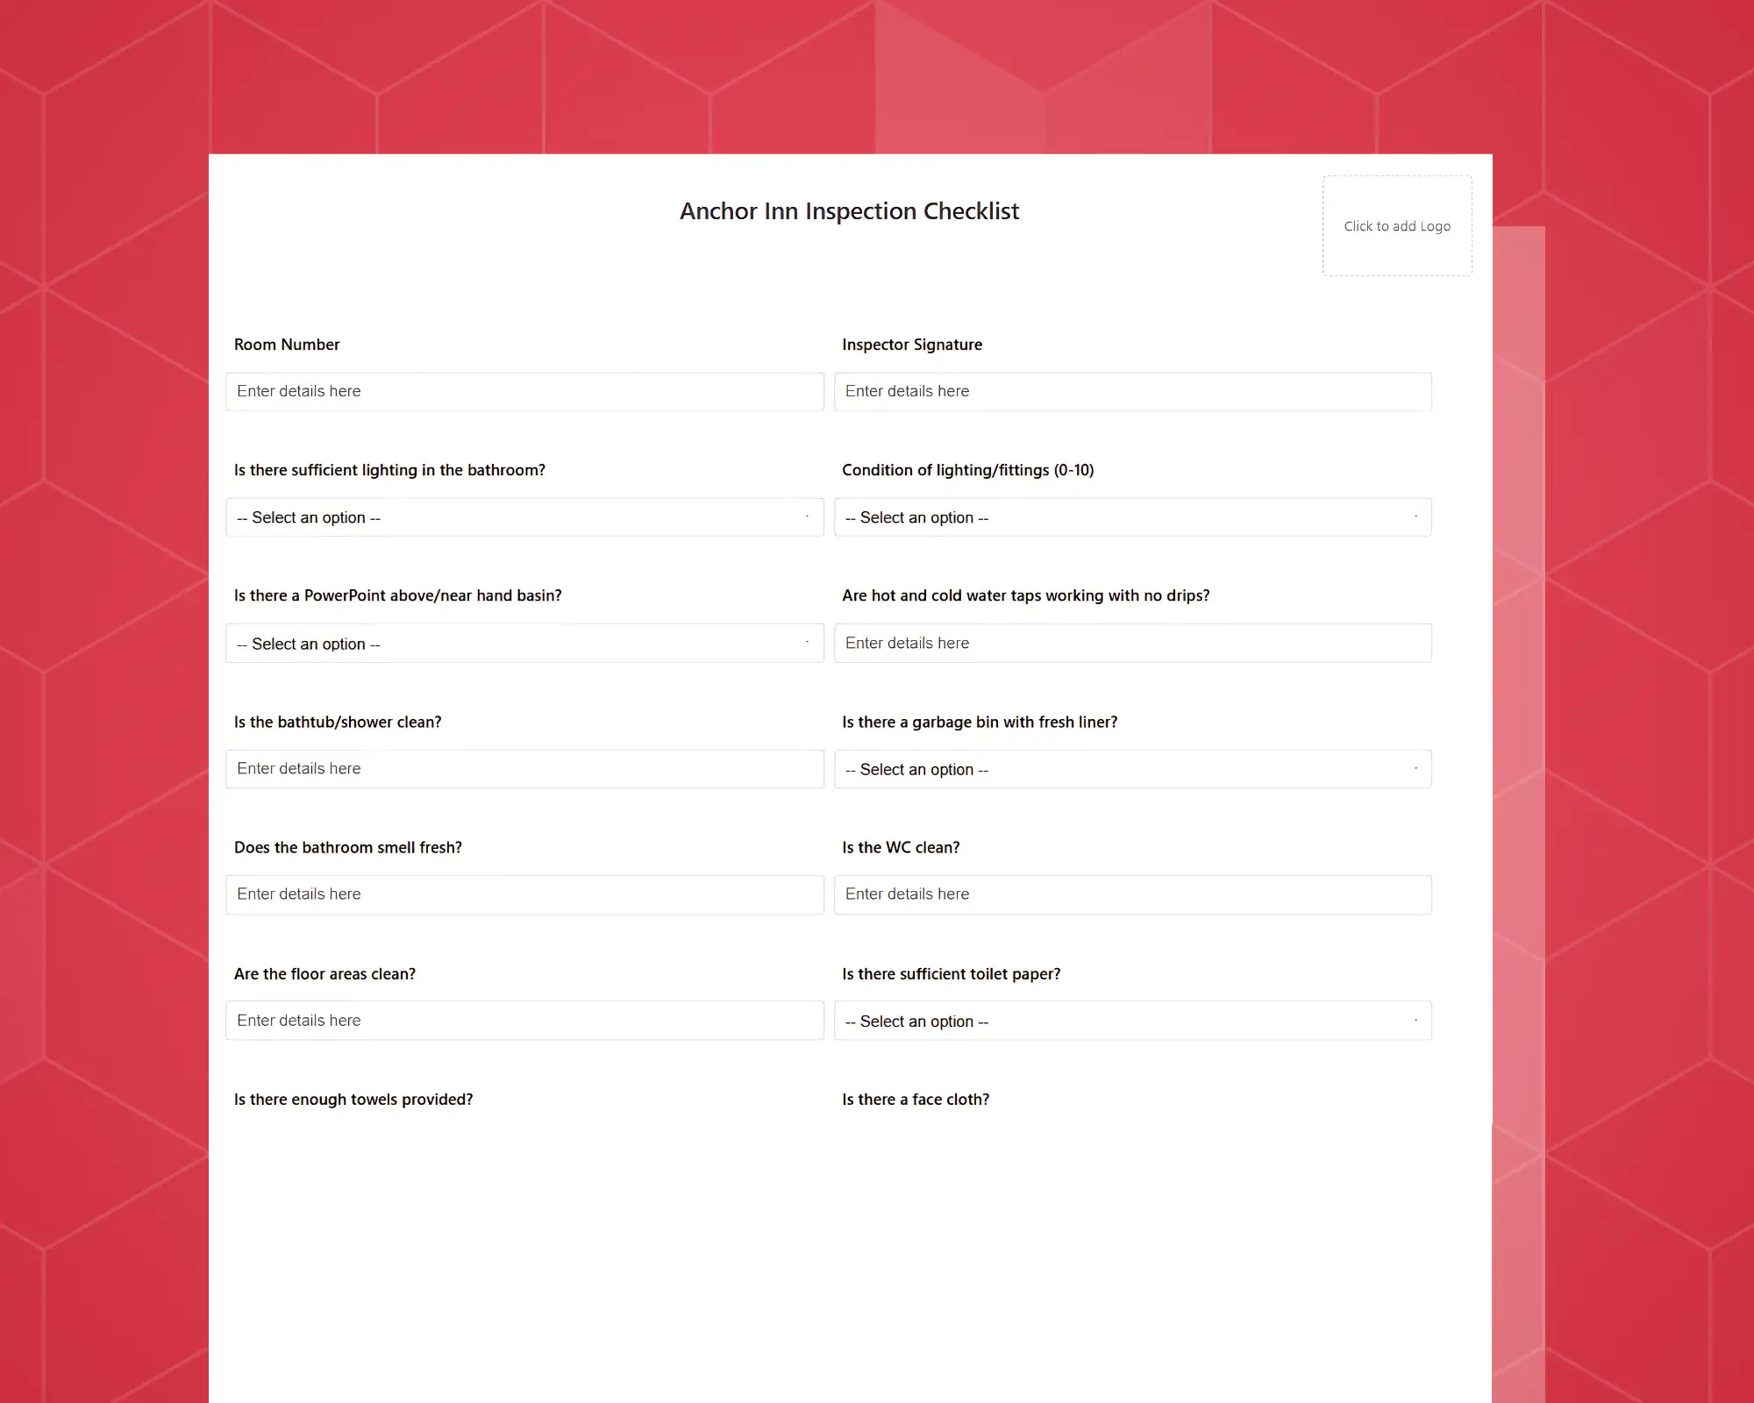Toggle is there a face cloth option
Screen dimensions: 1754x1403
[1131, 1145]
